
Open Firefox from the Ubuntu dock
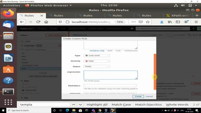pyautogui.click(x=8, y=13)
